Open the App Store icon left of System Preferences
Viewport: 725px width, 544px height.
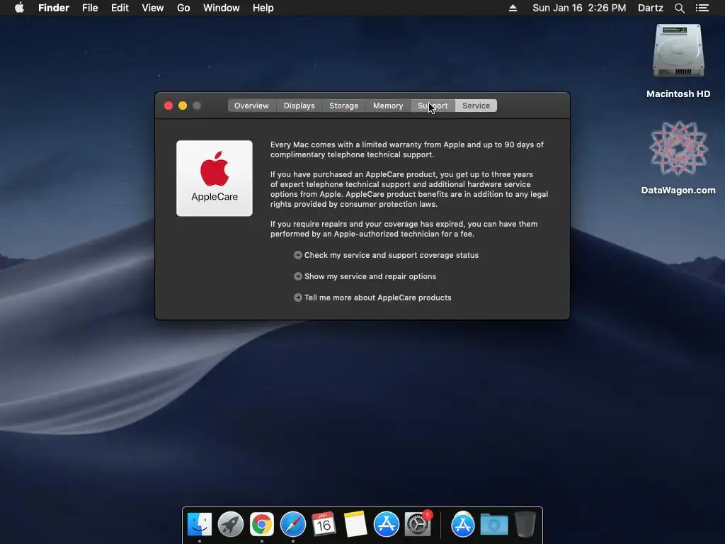click(x=386, y=524)
